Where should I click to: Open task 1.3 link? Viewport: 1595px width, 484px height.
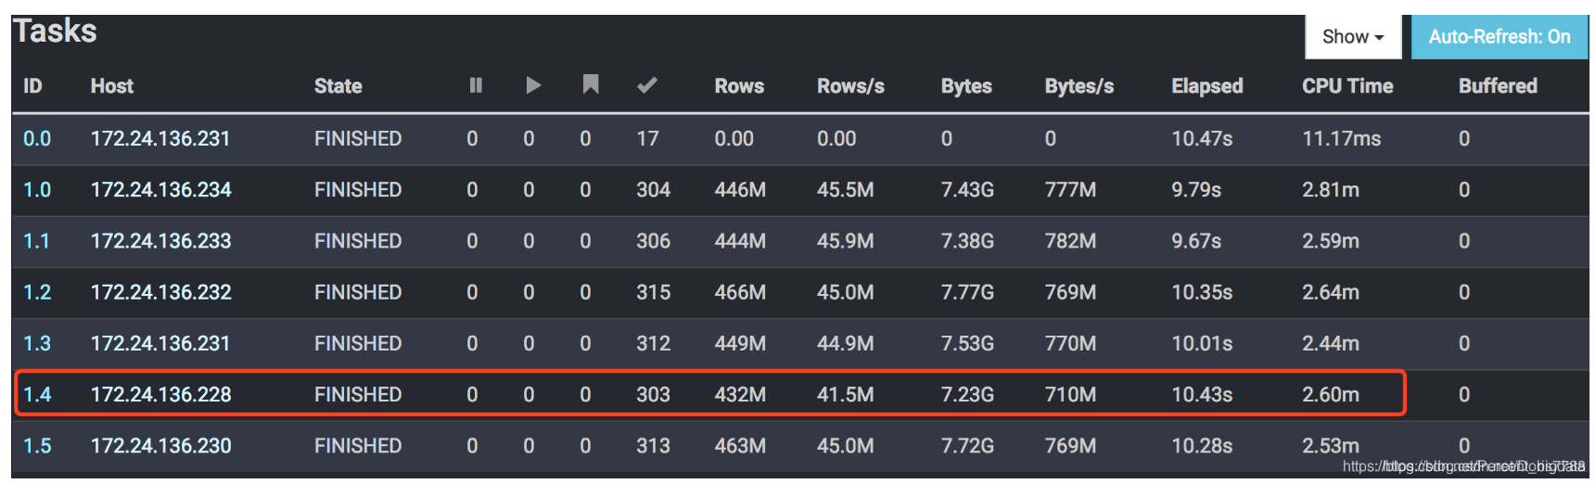pos(37,344)
